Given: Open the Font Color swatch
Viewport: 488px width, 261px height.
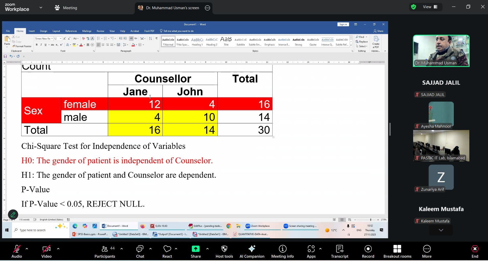Looking at the screenshot, I should tap(81, 45).
